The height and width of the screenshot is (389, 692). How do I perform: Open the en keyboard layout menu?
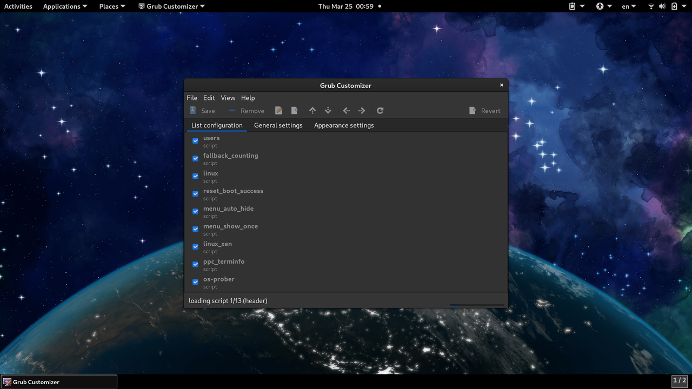point(629,6)
